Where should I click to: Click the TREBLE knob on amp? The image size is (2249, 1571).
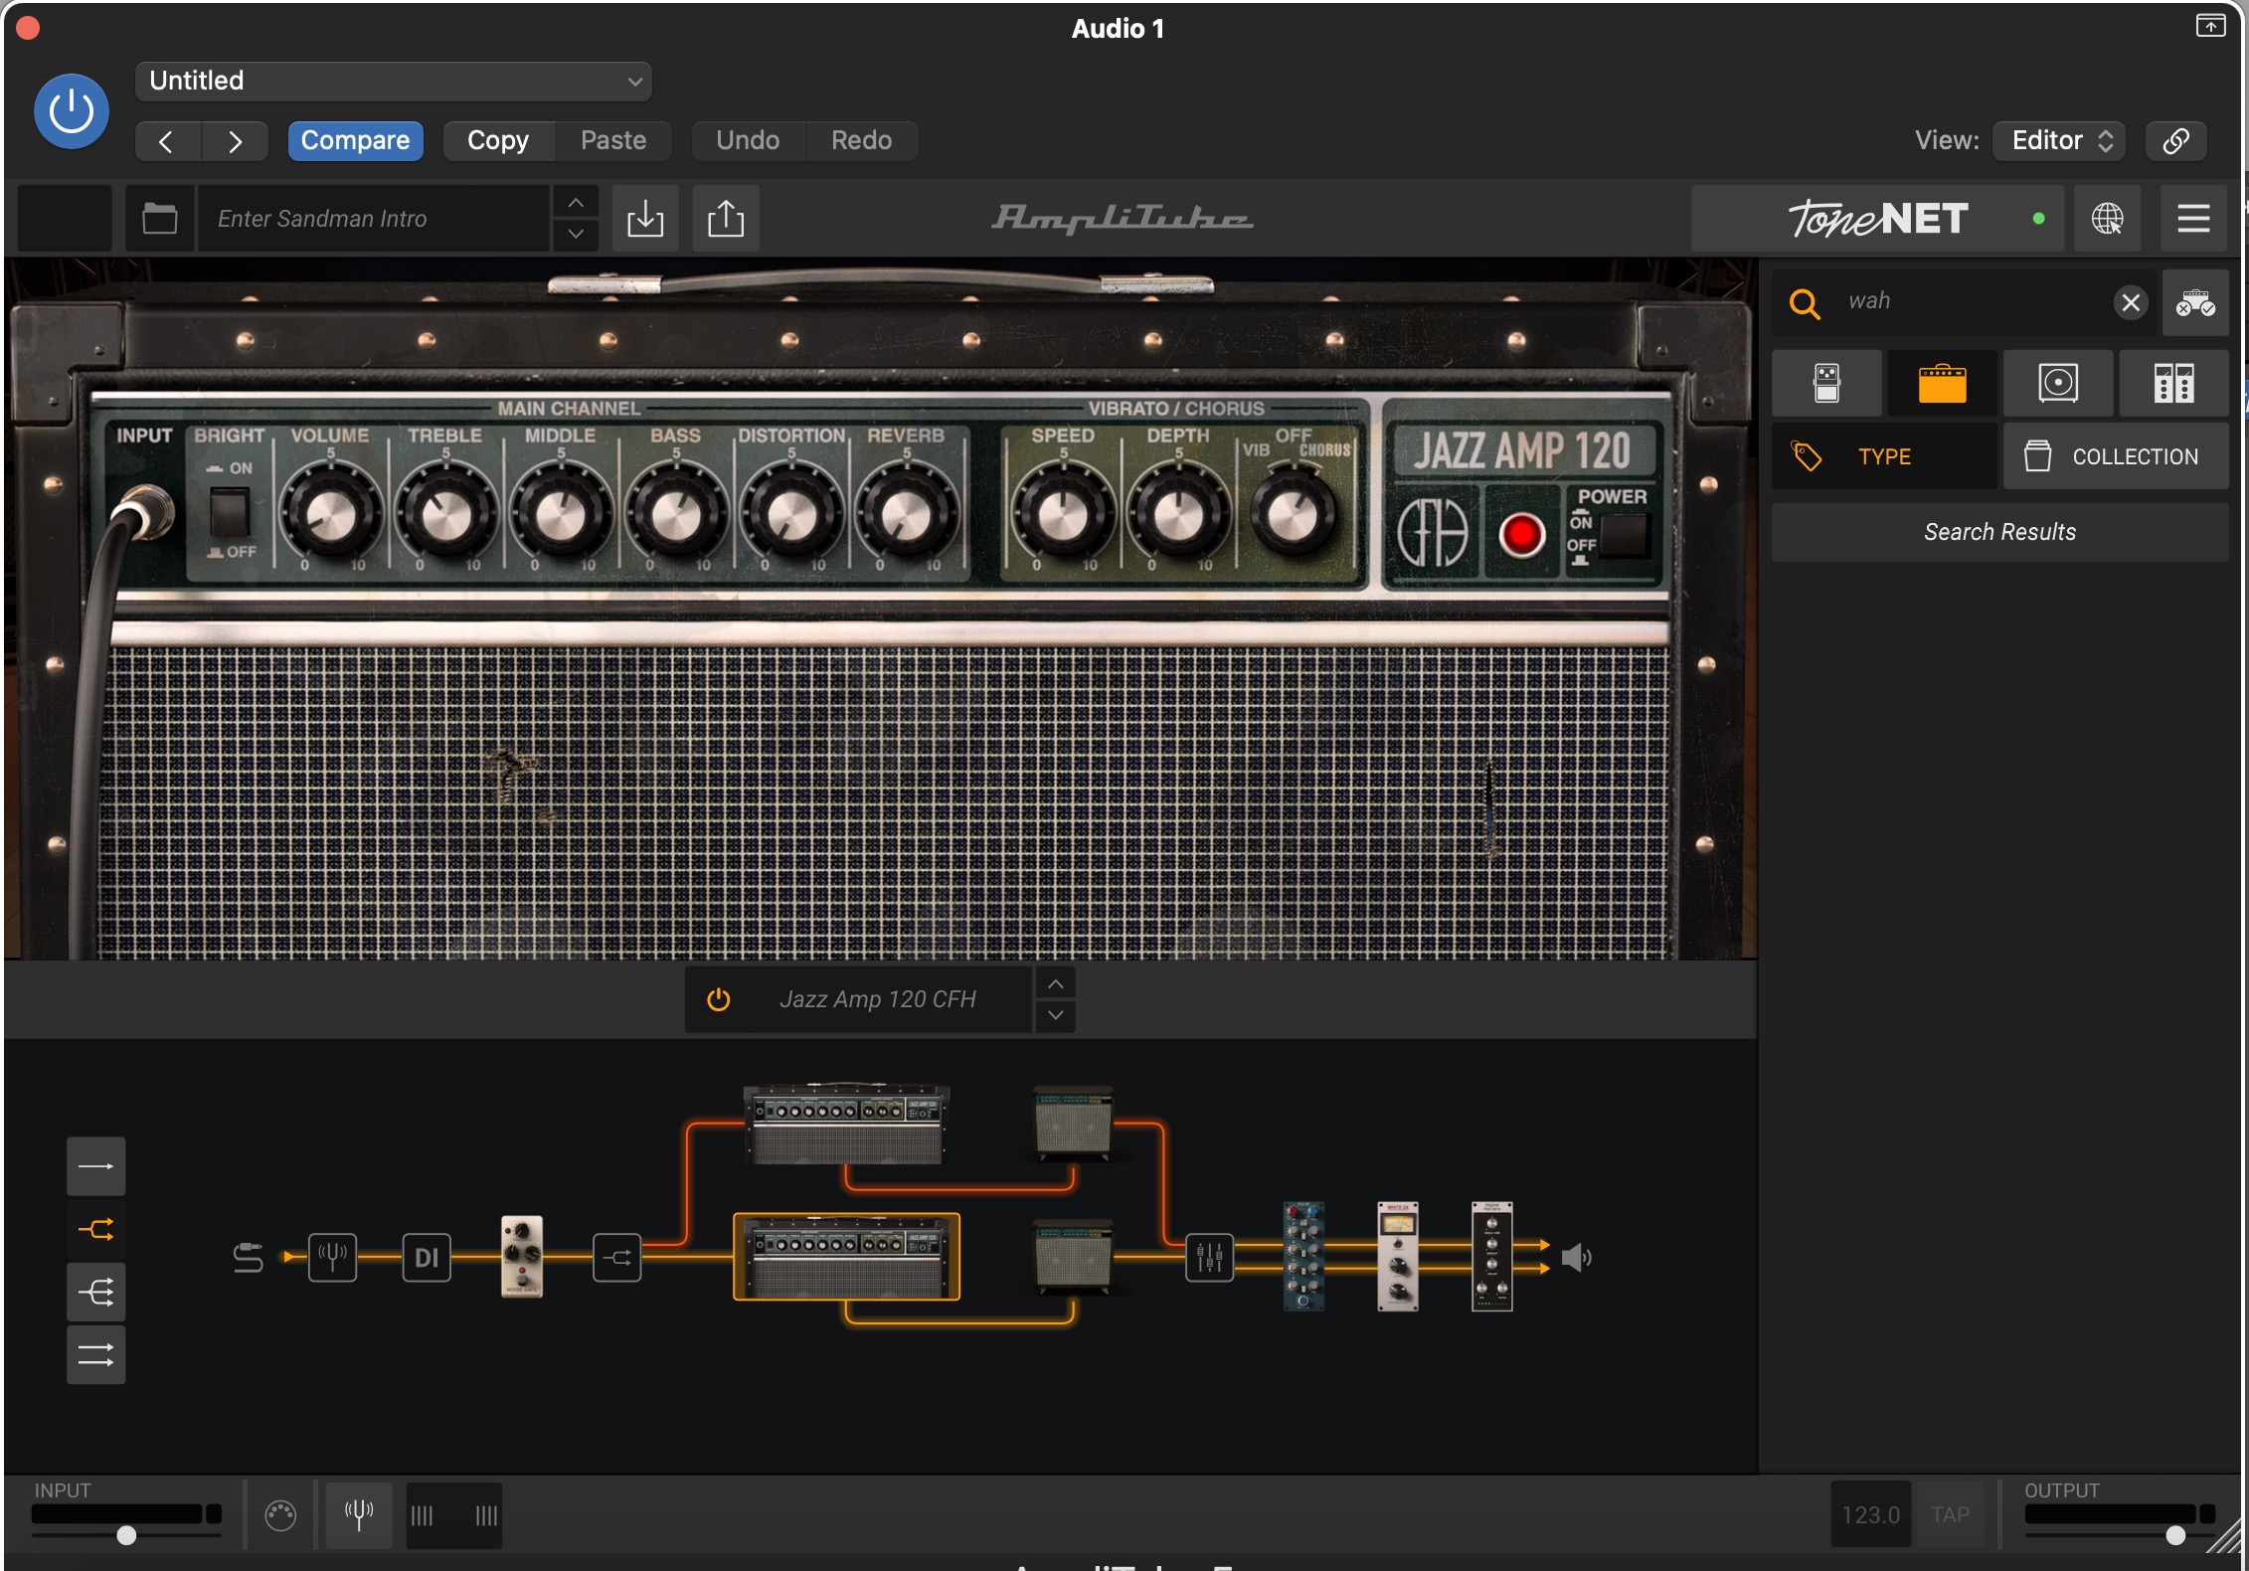tap(446, 514)
